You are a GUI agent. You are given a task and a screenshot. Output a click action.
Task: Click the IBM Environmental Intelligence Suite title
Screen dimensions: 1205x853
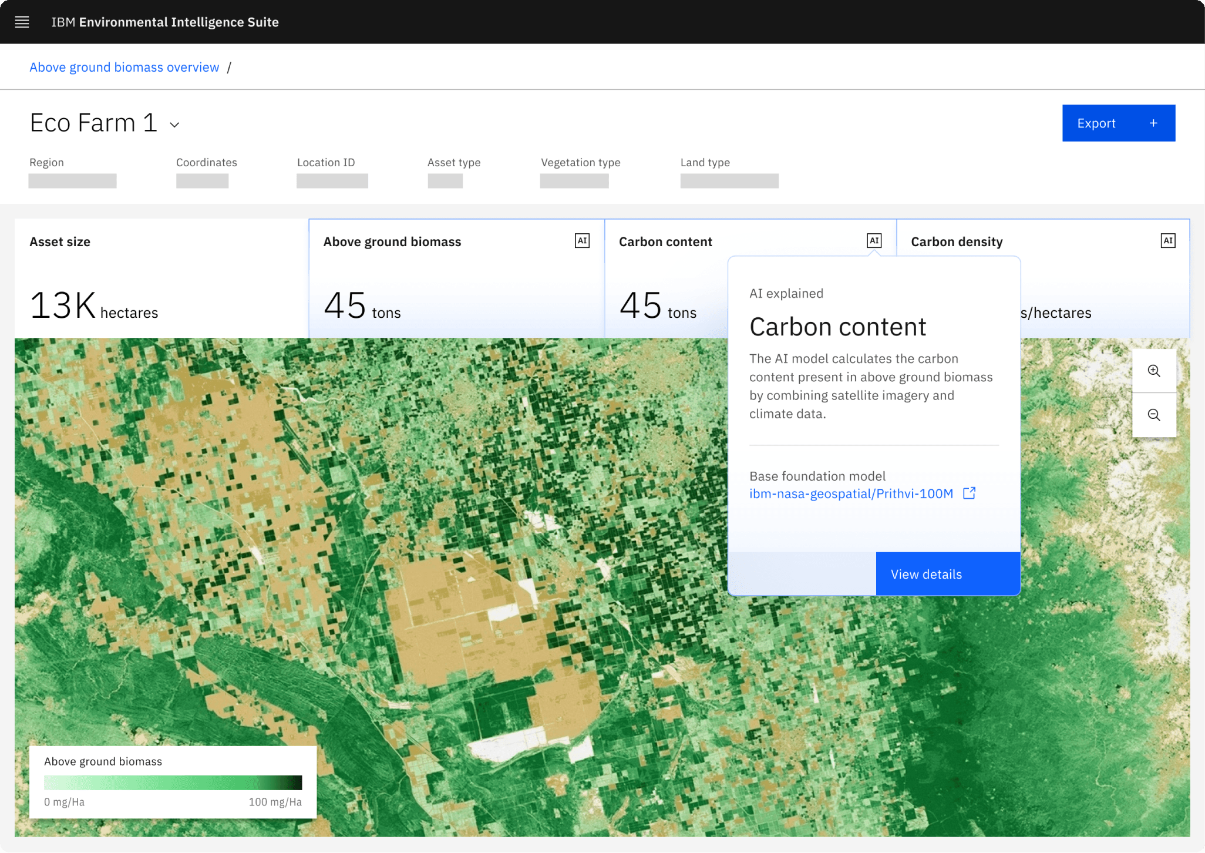[164, 22]
